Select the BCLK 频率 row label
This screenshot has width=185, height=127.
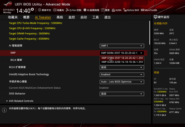(16, 60)
